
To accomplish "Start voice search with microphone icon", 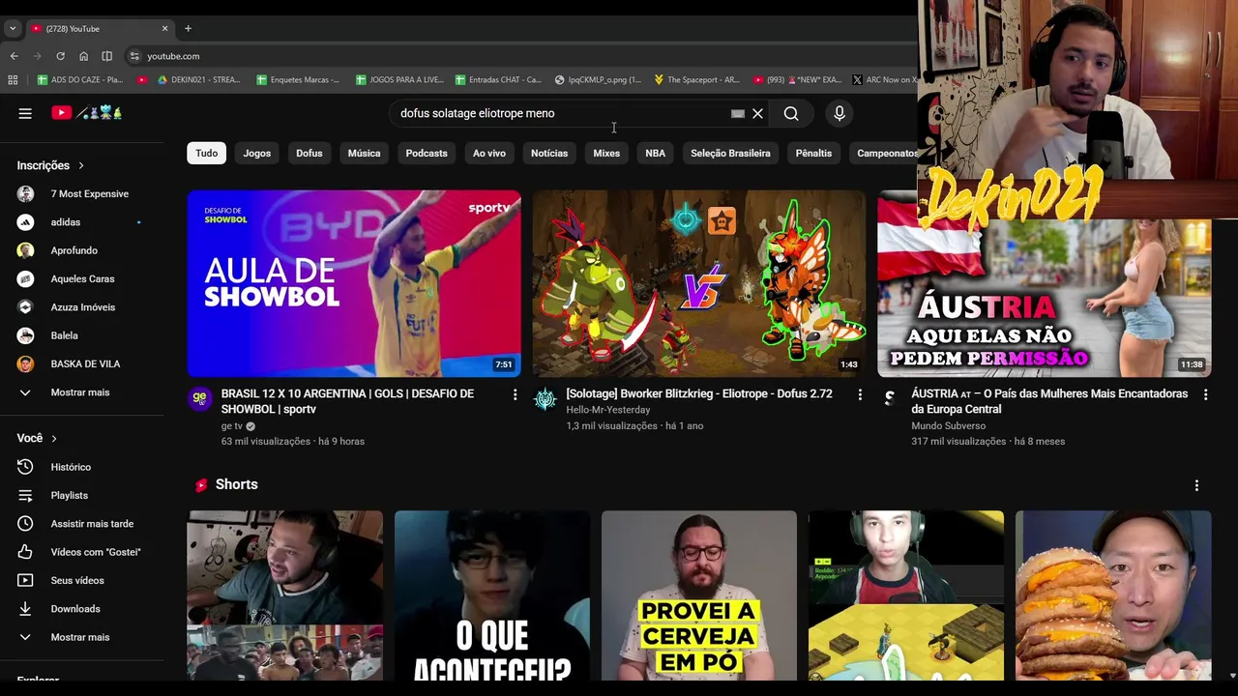I will tap(840, 113).
